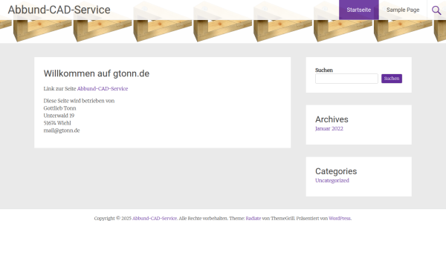This screenshot has width=446, height=278.
Task: Click the footer Abbund-CAD-Service link
Action: tap(155, 219)
